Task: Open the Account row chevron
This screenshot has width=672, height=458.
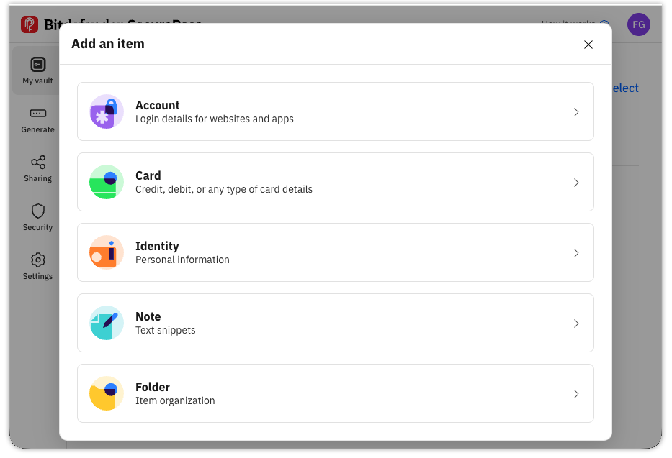Action: point(576,112)
